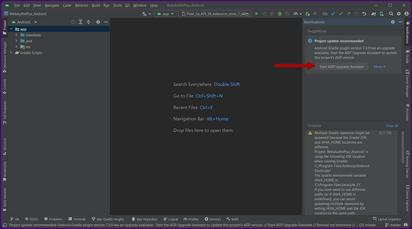Expand the Gradle Scripts node
The image size is (412, 229).
11,53
